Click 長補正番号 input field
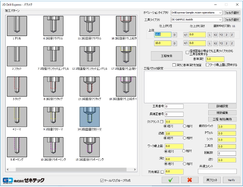This screenshot has width=243, height=187. [x=174, y=114]
